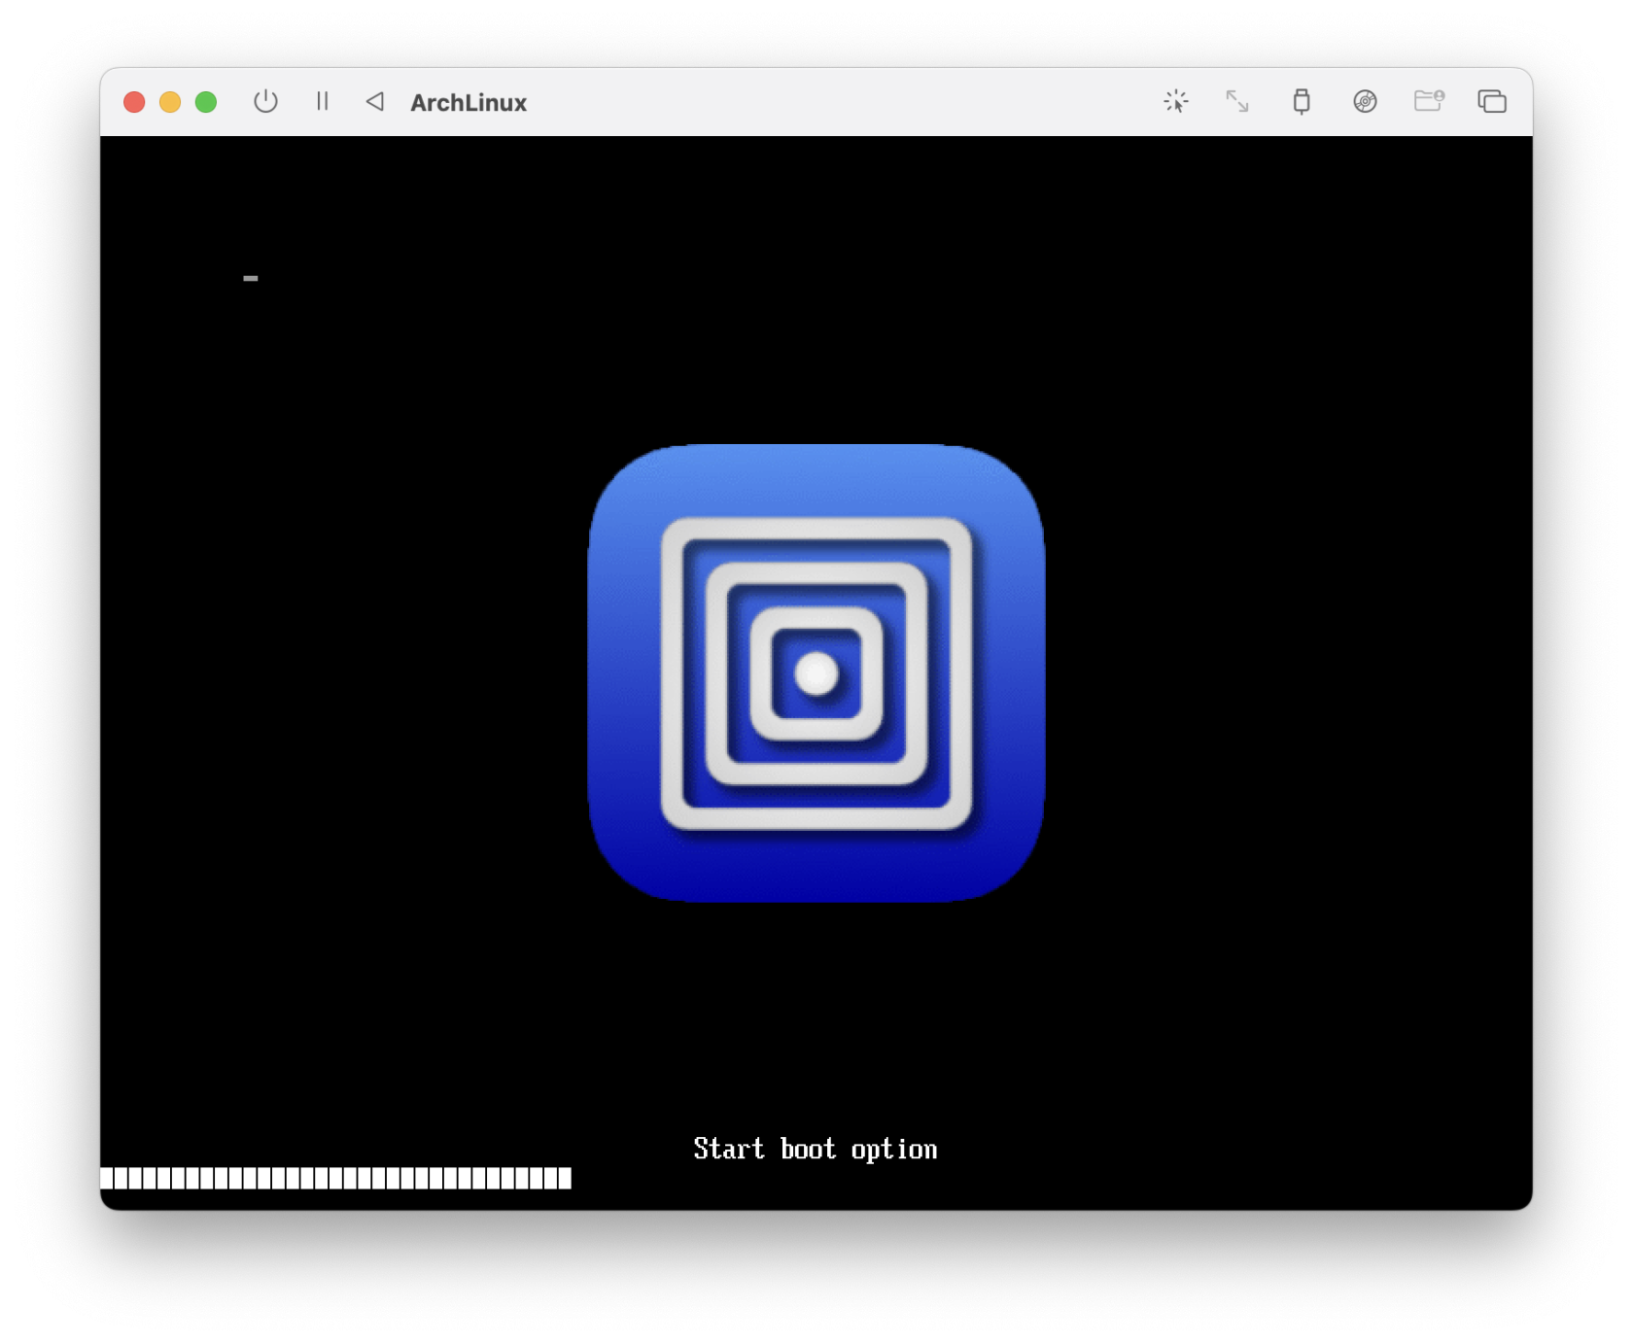Click the restart VM triangle icon

pos(375,101)
